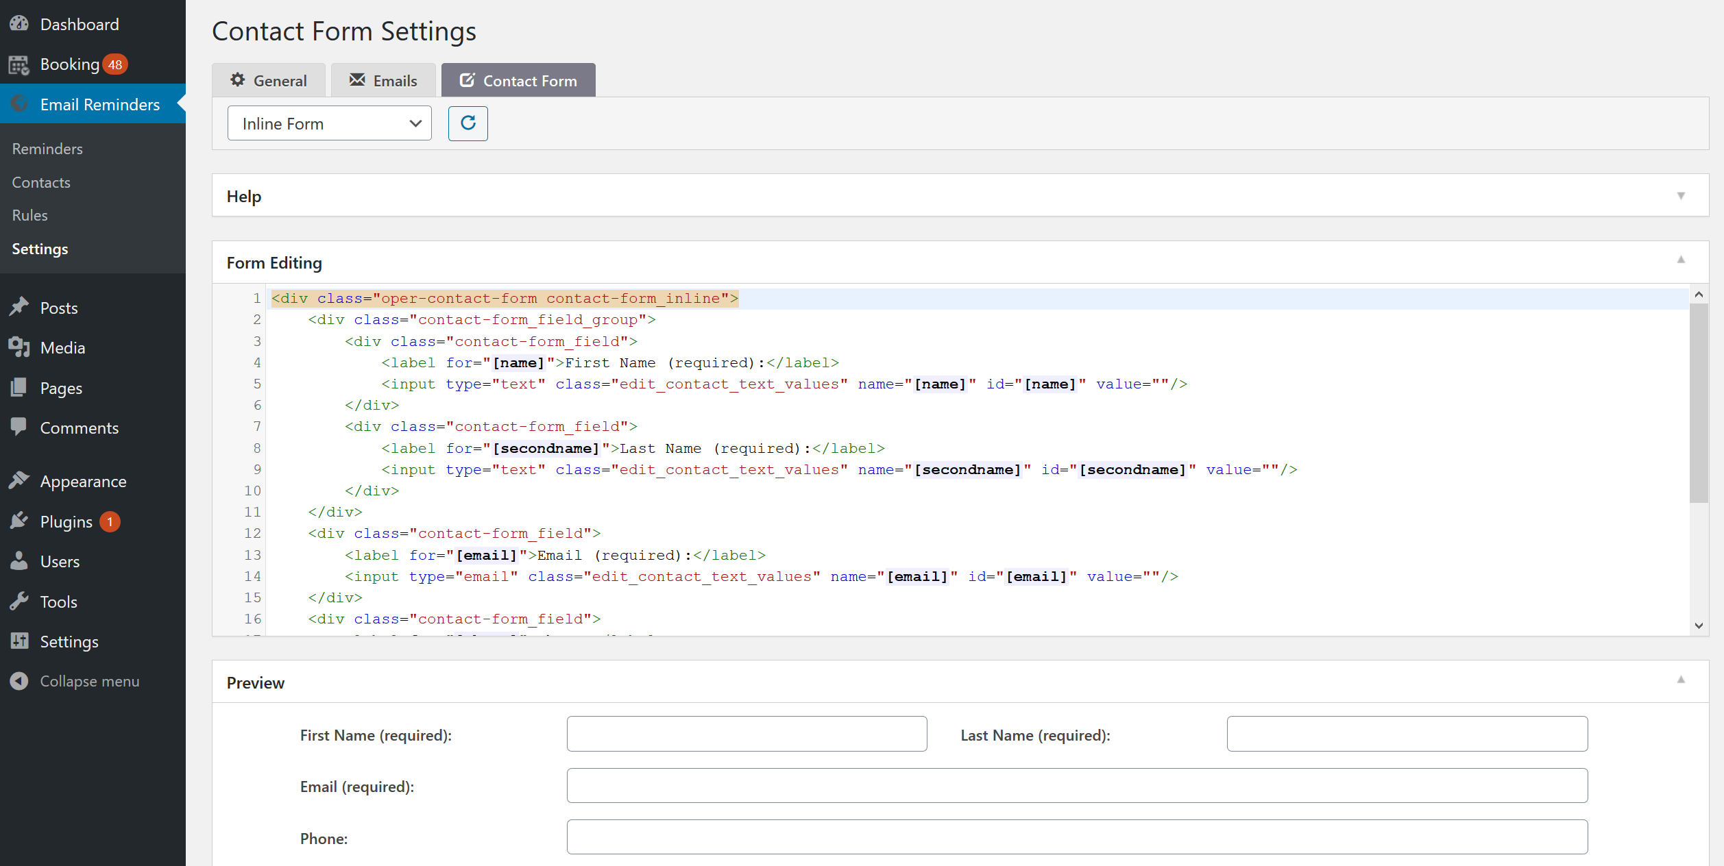Open the Plugins plug icon
Screen dimensions: 1724x866
pyautogui.click(x=19, y=521)
